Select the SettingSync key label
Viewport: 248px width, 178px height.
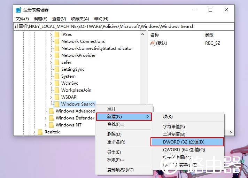point(73,69)
